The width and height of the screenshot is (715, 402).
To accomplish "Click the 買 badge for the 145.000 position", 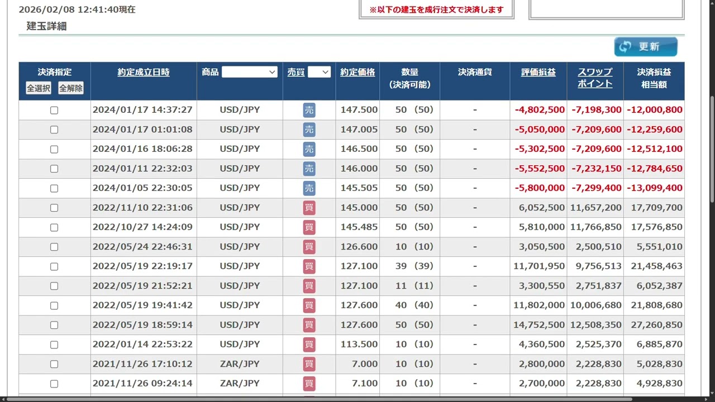I will 309,208.
